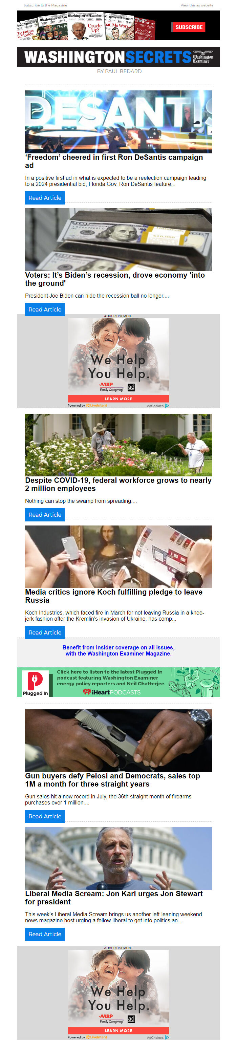237x1052 pixels.
Task: Read Article about Biden's recession
Action: tap(45, 309)
